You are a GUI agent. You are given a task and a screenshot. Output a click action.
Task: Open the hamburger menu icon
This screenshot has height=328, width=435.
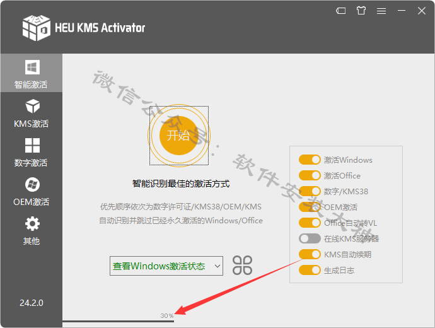click(x=381, y=11)
